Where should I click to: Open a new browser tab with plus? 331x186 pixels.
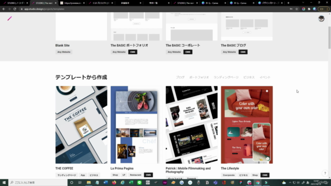(289, 3)
